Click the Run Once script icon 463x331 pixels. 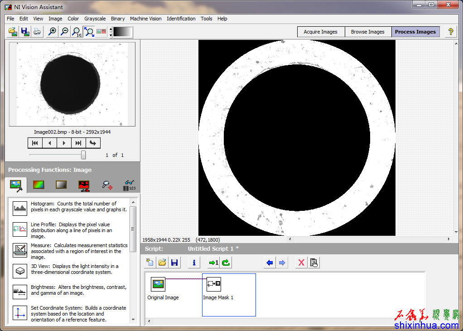[213, 263]
